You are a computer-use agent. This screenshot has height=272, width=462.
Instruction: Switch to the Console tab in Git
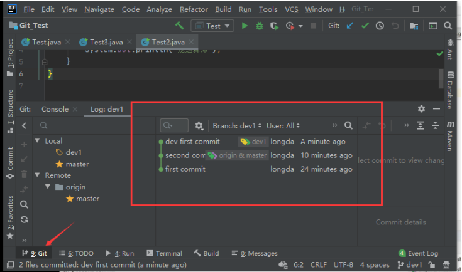pos(55,109)
